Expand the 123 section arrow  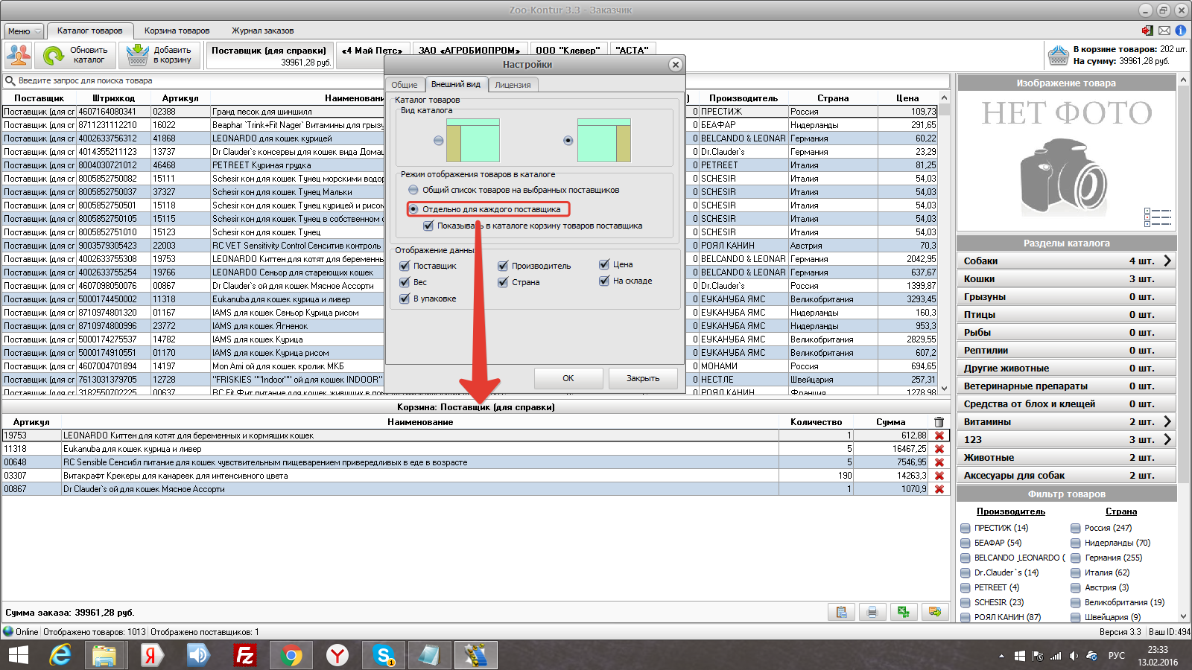[1168, 439]
